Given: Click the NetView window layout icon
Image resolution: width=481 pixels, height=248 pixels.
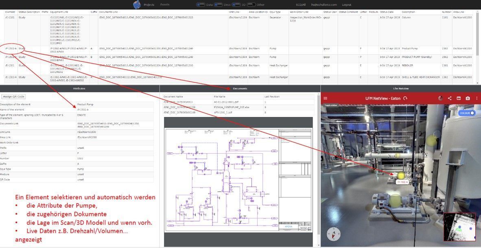Looking at the screenshot, I should click(x=459, y=98).
